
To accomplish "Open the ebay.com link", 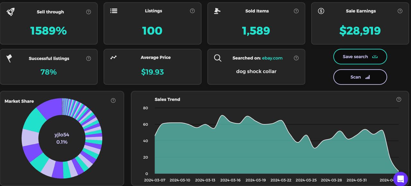I will (272, 58).
